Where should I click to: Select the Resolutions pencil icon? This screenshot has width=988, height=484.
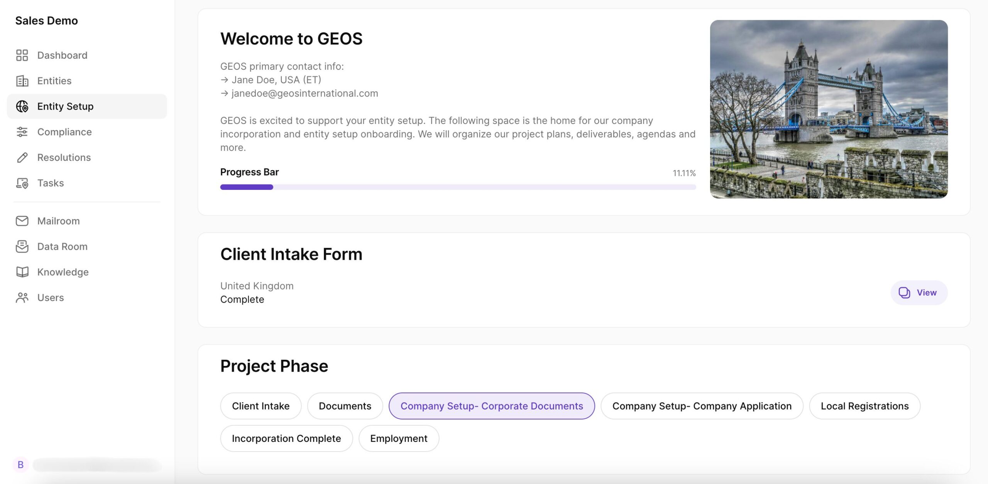coord(22,157)
